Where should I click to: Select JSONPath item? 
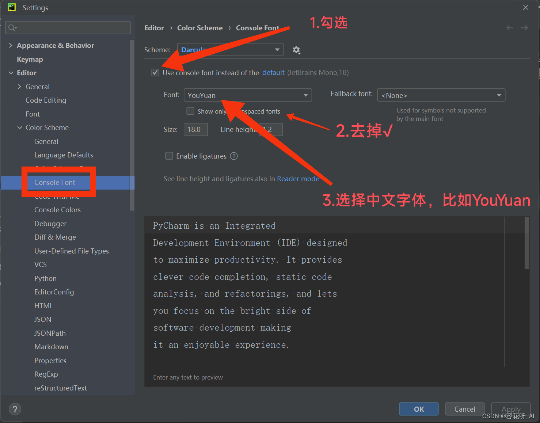50,333
